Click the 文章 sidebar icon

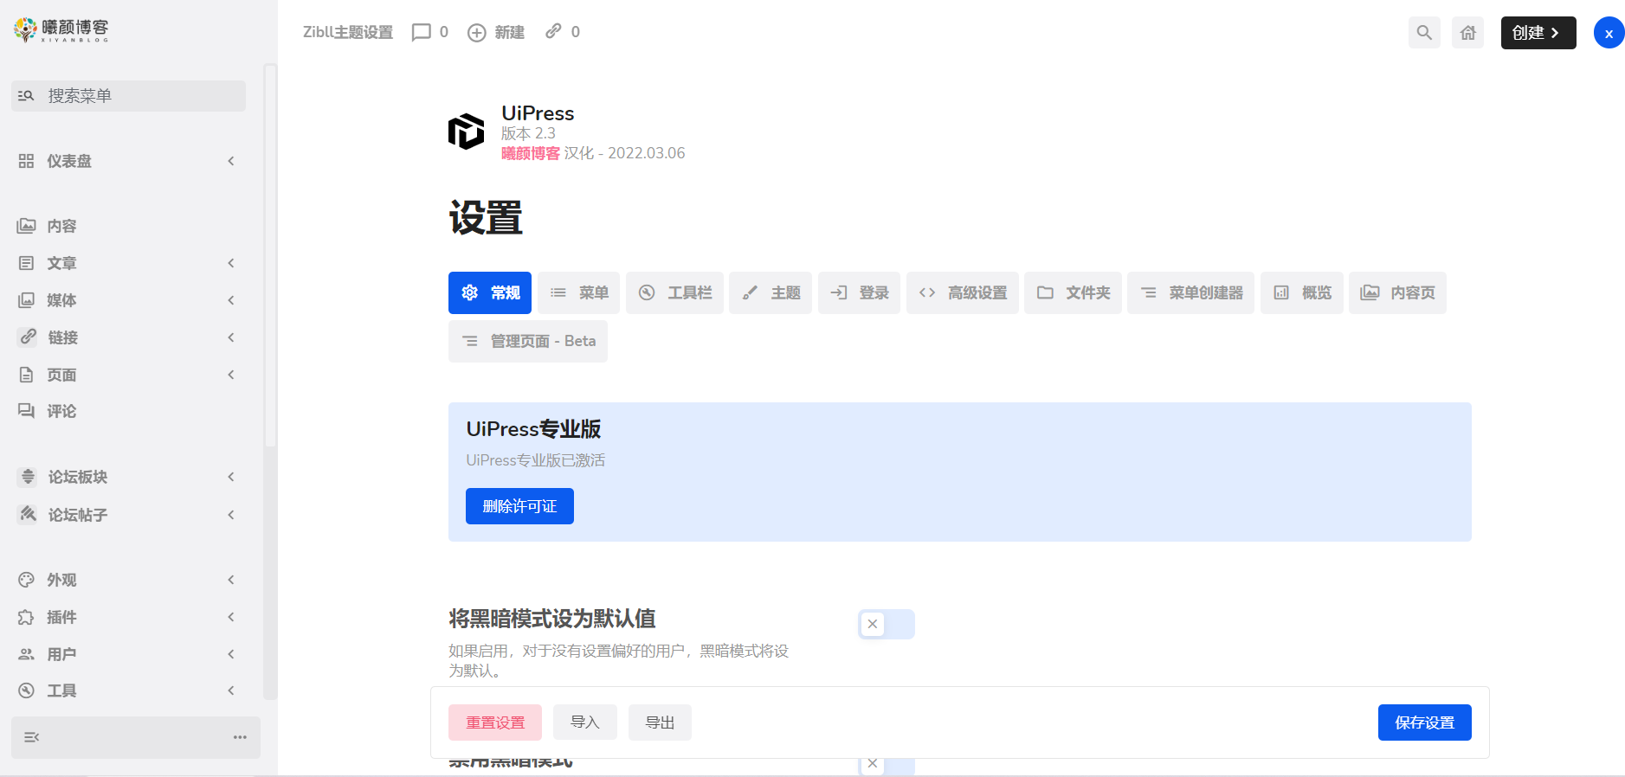pyautogui.click(x=27, y=263)
